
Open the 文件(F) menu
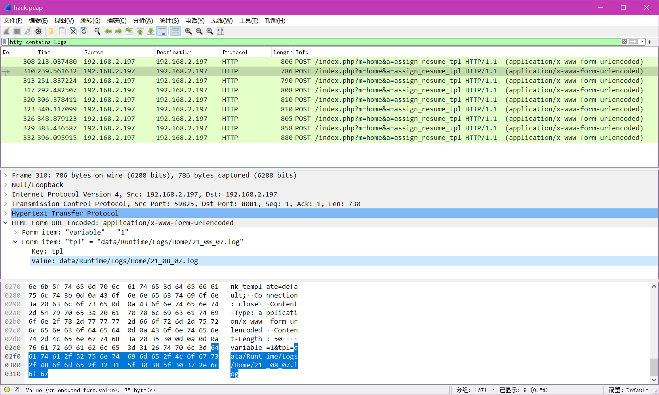(x=13, y=21)
